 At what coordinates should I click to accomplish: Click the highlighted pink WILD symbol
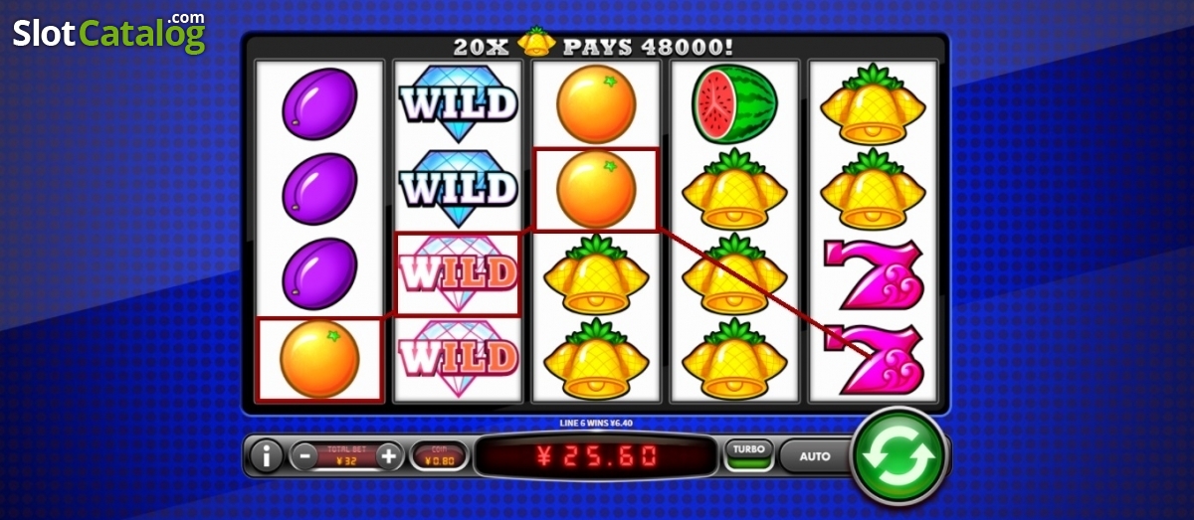pyautogui.click(x=458, y=273)
